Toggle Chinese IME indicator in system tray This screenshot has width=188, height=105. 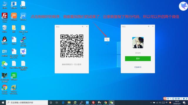tap(167, 102)
